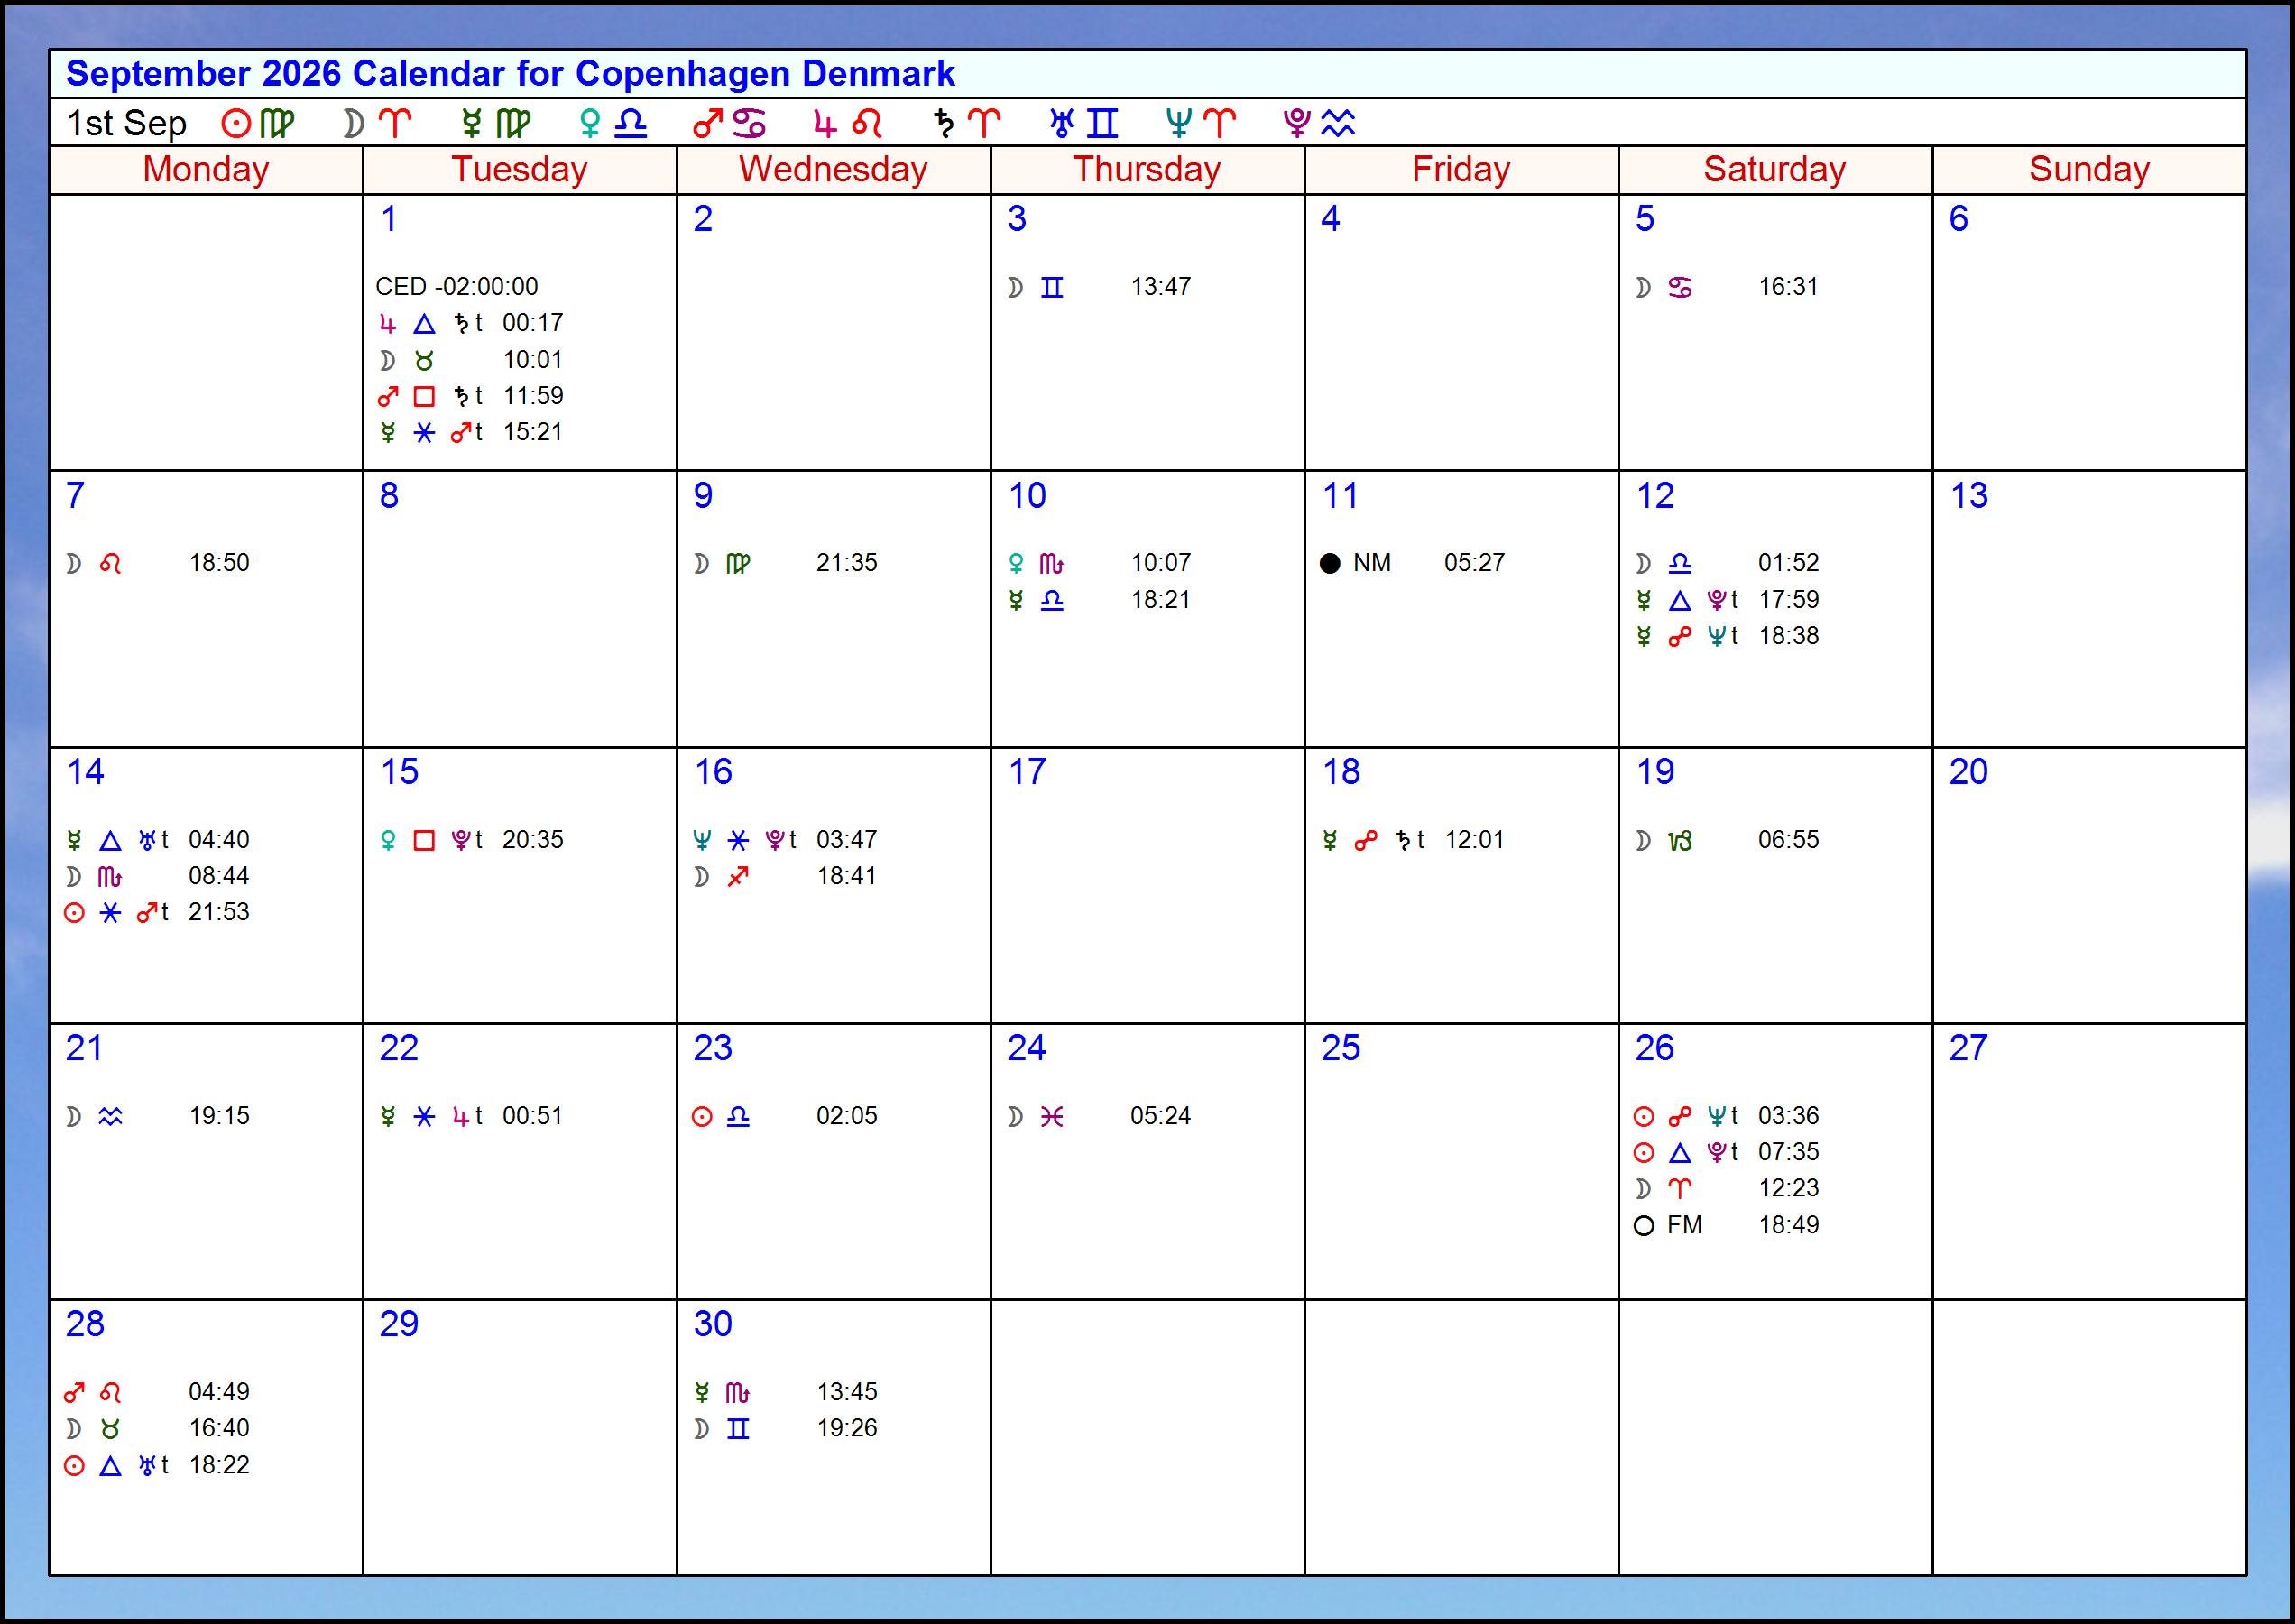Click the sextile star at 00:51 on day 22
2295x1624 pixels.
424,1117
